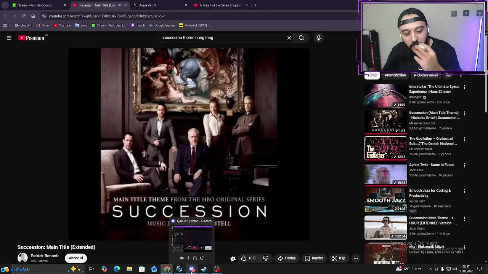Open options for Succession 1 HOUR video
This screenshot has height=274, width=488.
click(x=464, y=219)
